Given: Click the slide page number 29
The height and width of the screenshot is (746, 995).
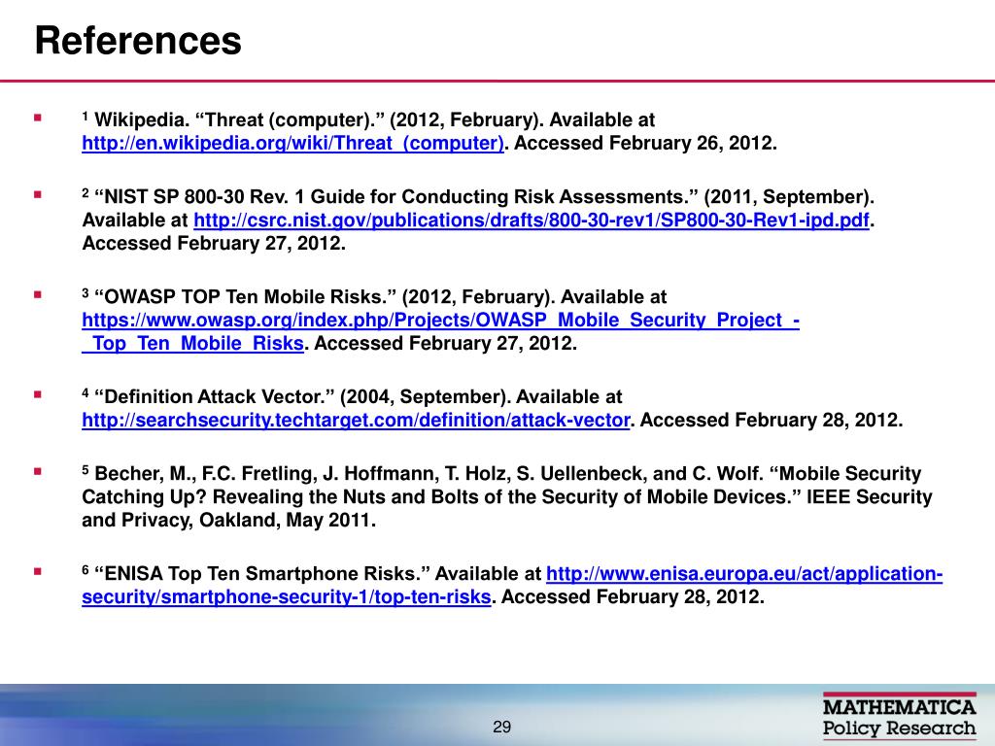Looking at the screenshot, I should click(x=502, y=727).
